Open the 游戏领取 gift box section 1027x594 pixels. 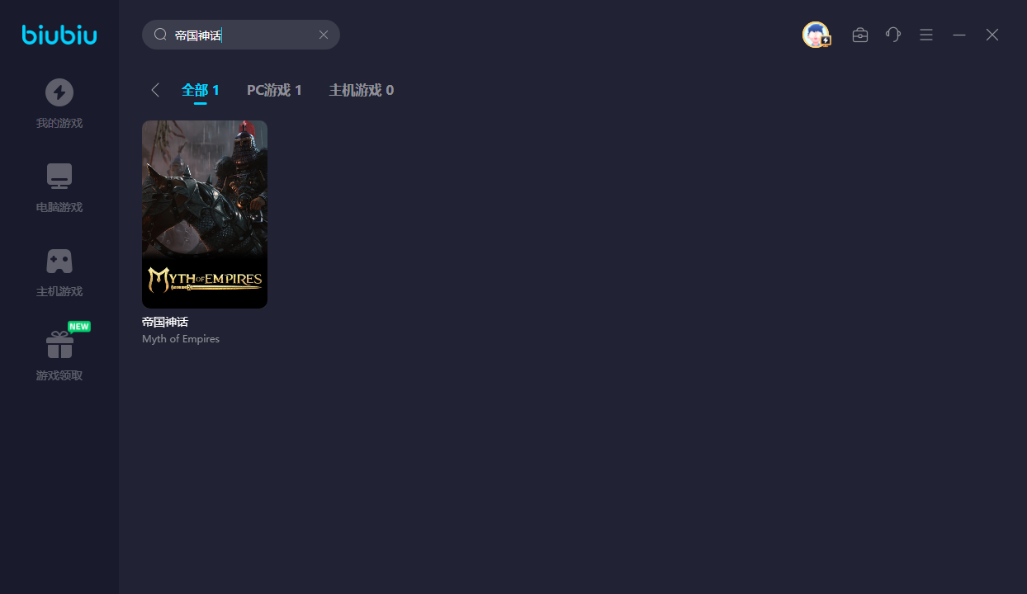pos(59,345)
